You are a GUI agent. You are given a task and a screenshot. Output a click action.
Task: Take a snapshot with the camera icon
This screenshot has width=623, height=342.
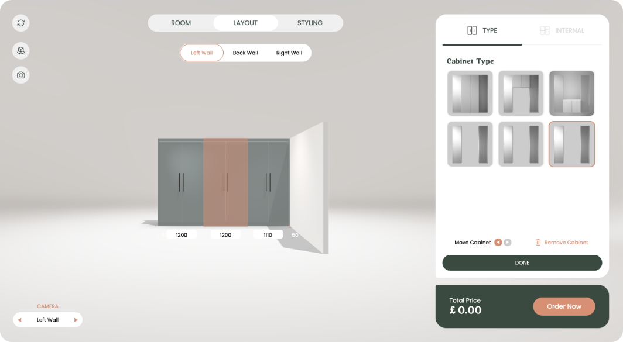(20, 75)
